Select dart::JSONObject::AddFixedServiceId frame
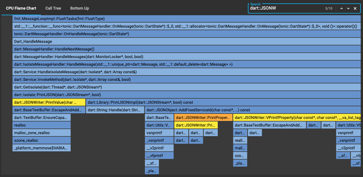Screen dimensions: 363x177 pos(253,110)
